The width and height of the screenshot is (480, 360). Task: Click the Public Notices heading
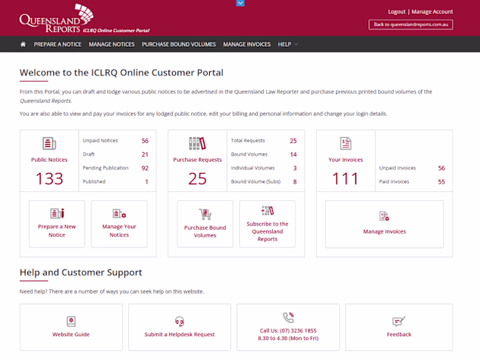click(49, 160)
